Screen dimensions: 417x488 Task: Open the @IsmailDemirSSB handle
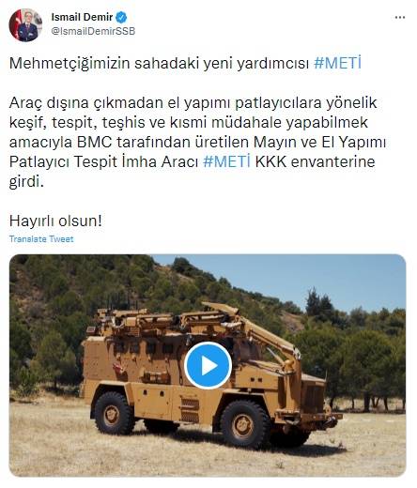[x=93, y=31]
